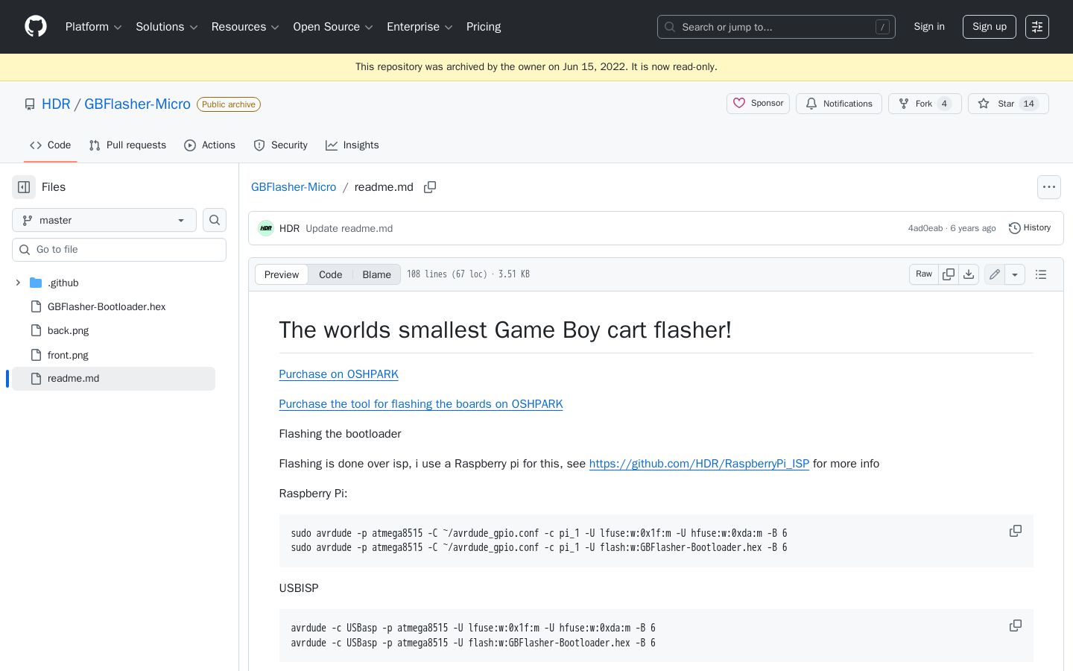1073x671 pixels.
Task: Click the HDR avatar in commit bar
Action: click(266, 228)
